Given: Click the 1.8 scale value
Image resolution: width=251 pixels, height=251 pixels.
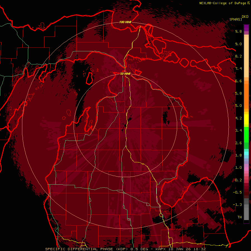Looking at the screenshot, I should [x=238, y=155].
